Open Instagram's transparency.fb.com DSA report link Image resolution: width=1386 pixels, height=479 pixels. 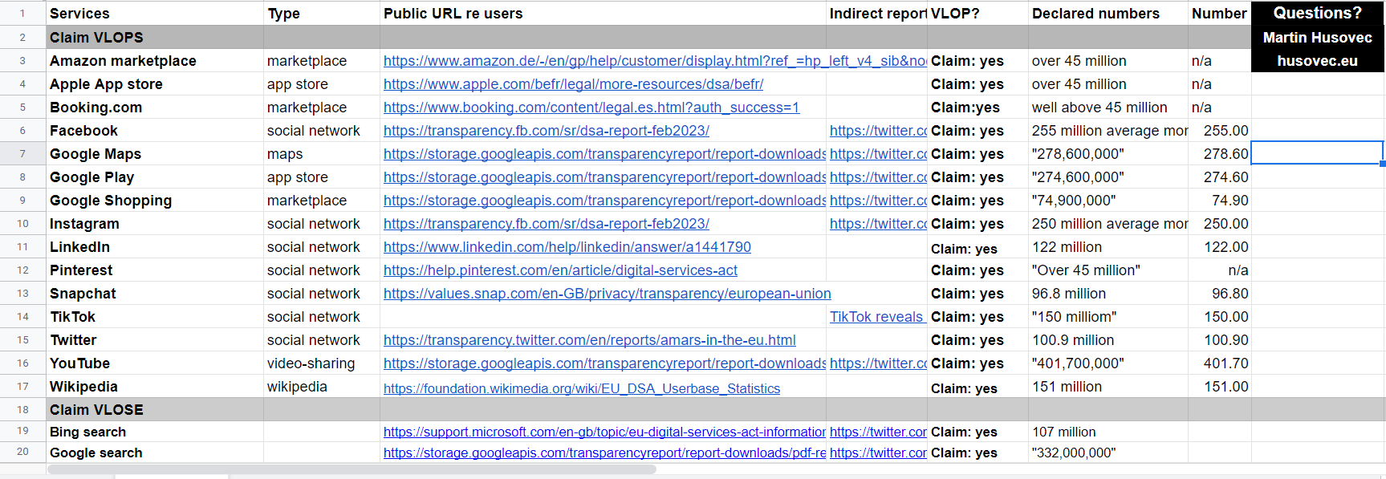547,224
